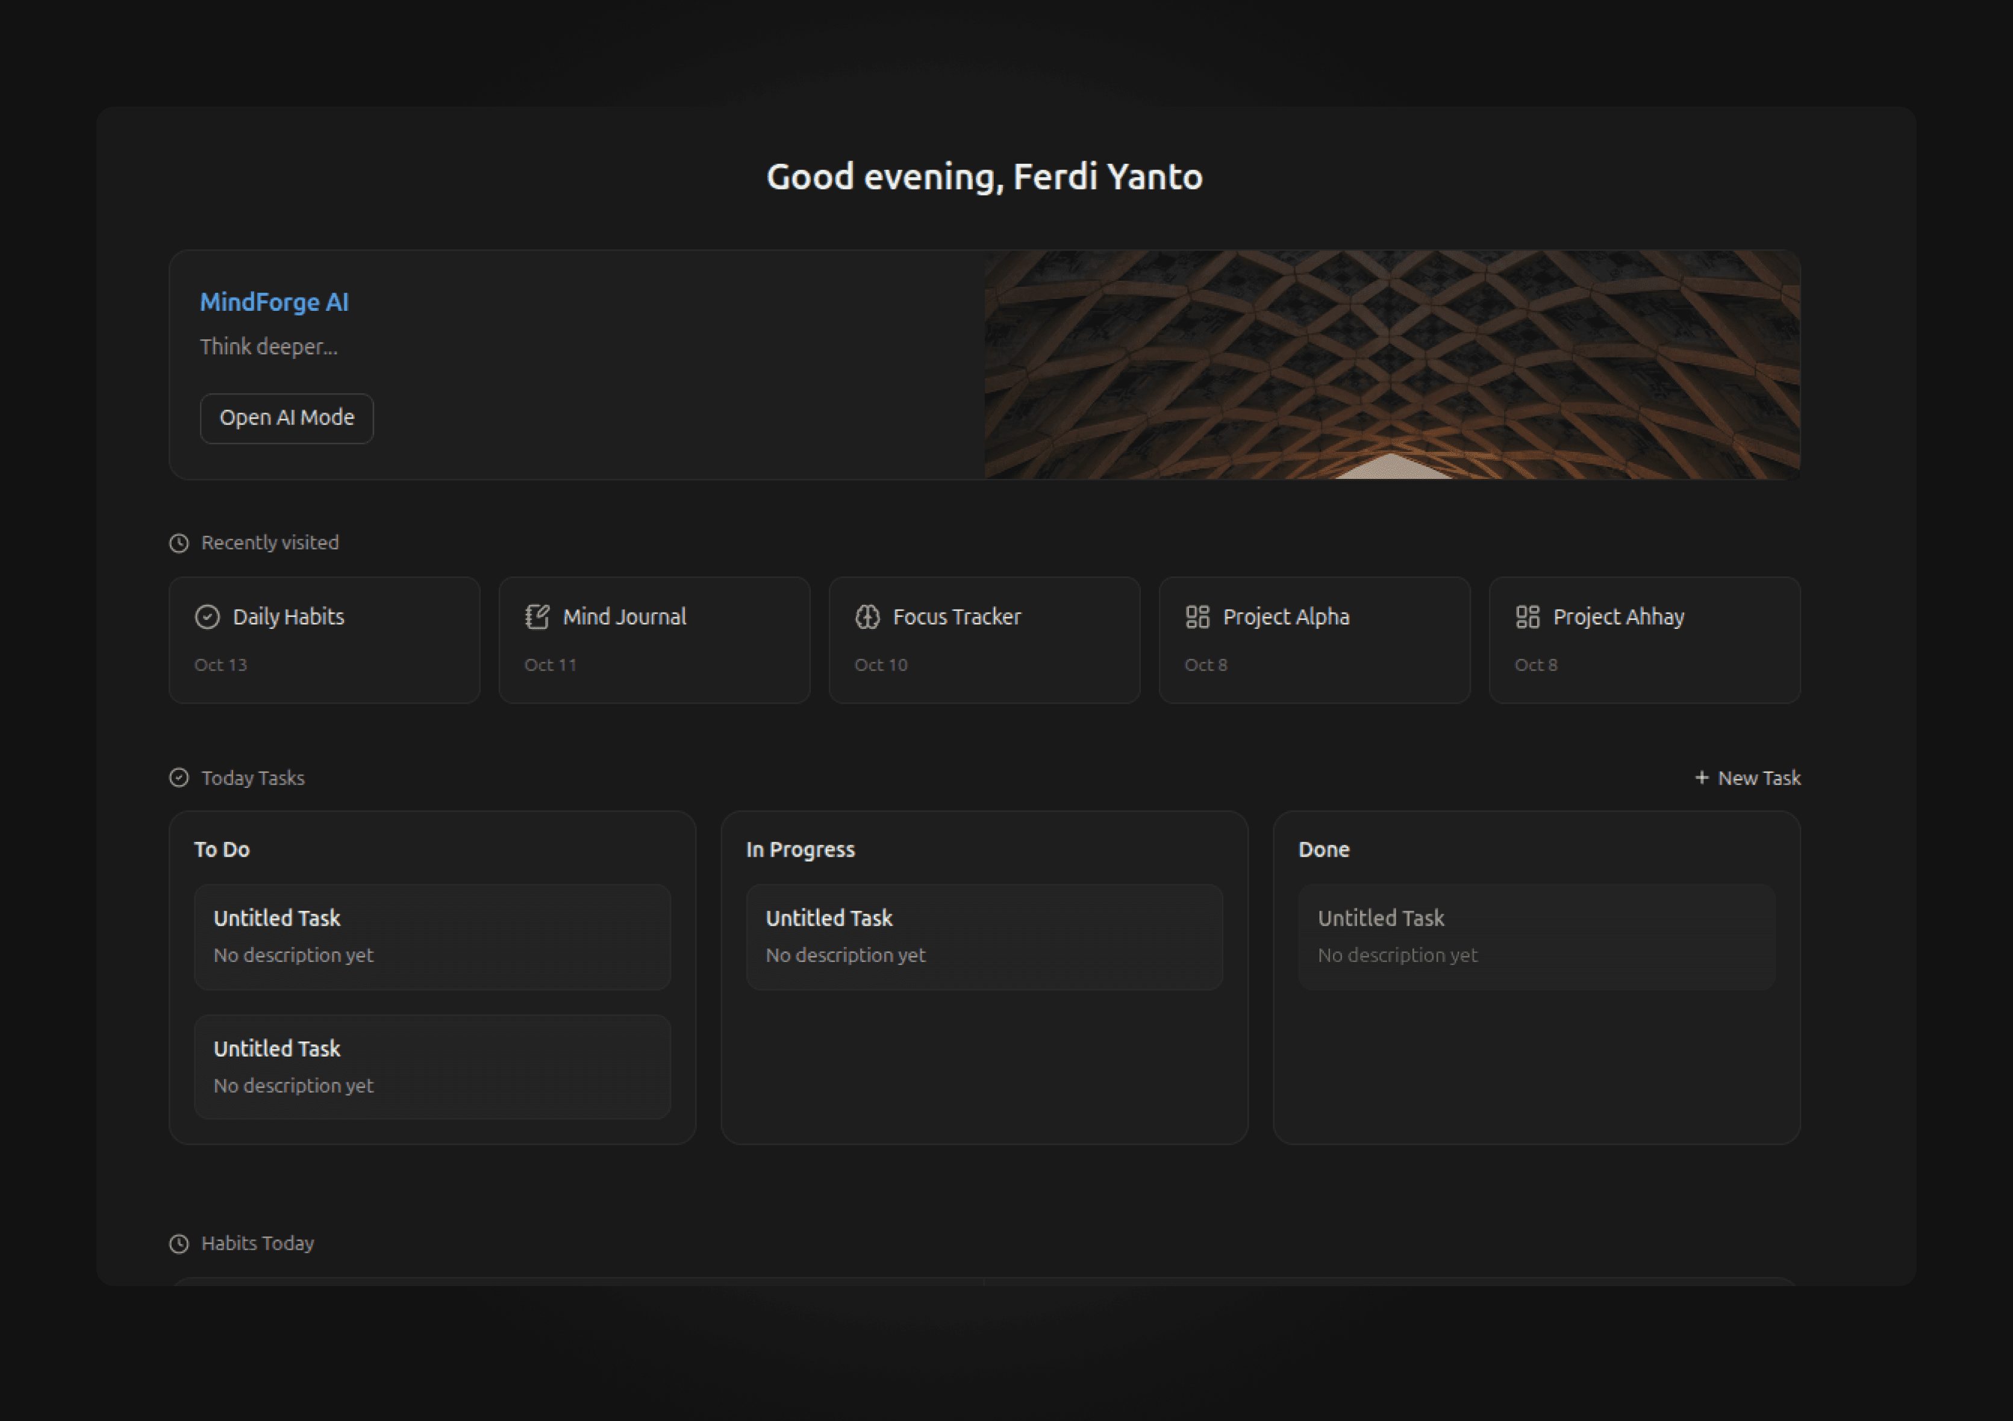Click the Recently visited clock icon
Image resolution: width=2013 pixels, height=1421 pixels.
(x=179, y=543)
